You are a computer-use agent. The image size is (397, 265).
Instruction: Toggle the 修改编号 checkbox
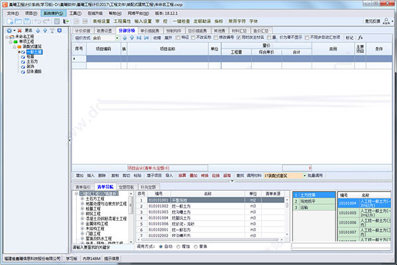click(x=216, y=38)
